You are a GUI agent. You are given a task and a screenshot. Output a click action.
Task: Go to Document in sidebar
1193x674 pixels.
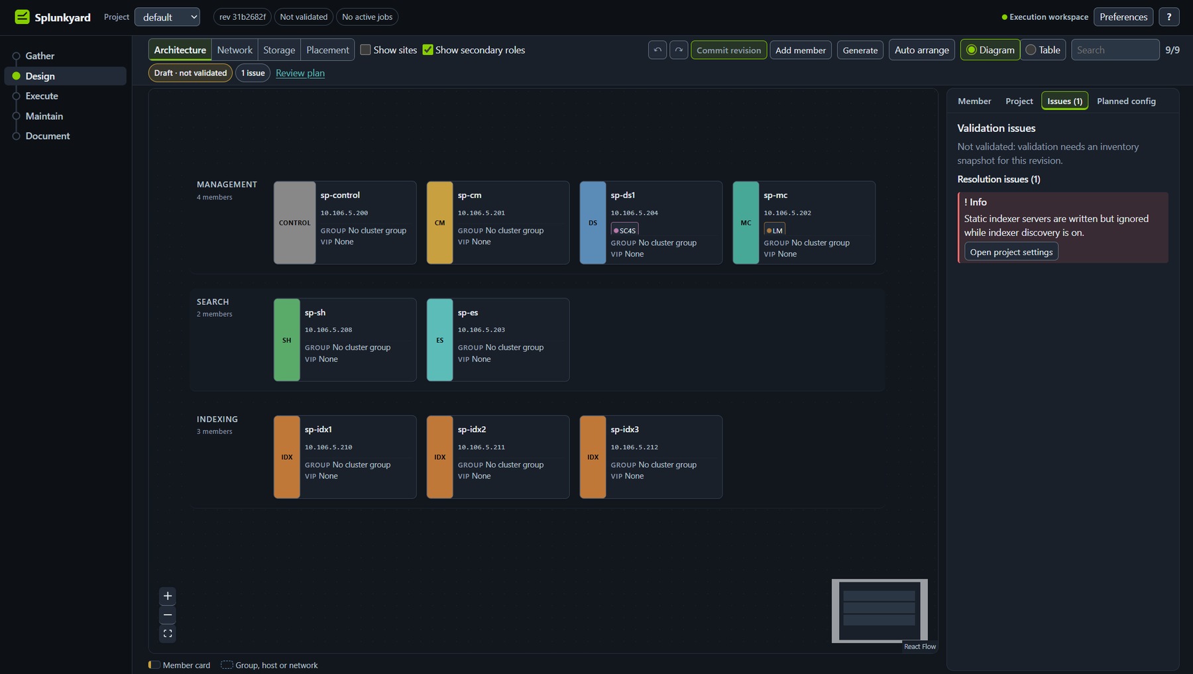pyautogui.click(x=65, y=136)
